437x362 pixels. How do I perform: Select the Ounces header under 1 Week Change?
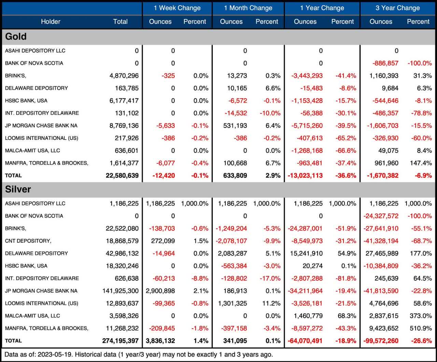pos(160,21)
